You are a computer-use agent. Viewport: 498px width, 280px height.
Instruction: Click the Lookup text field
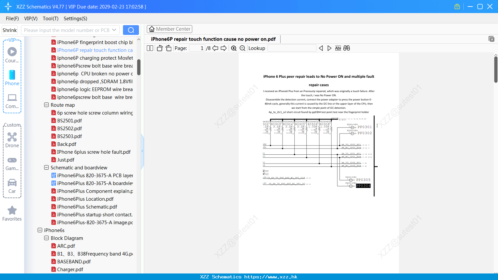[x=292, y=48]
